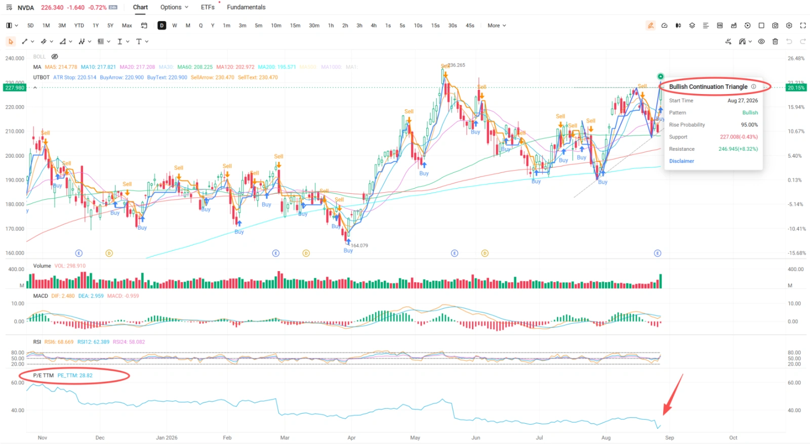Viewport: 810px width, 444px height.
Task: Toggle the MA500 moving average line
Action: coord(308,67)
